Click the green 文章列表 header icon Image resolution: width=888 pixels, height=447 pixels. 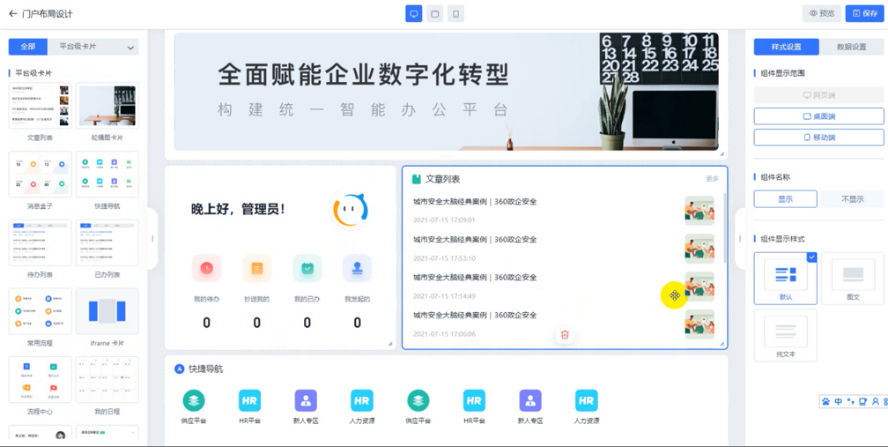click(x=417, y=179)
